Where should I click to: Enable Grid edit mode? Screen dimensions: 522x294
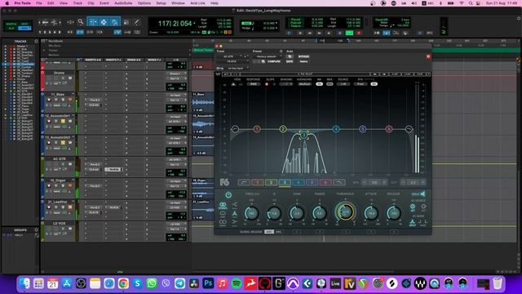(24, 29)
